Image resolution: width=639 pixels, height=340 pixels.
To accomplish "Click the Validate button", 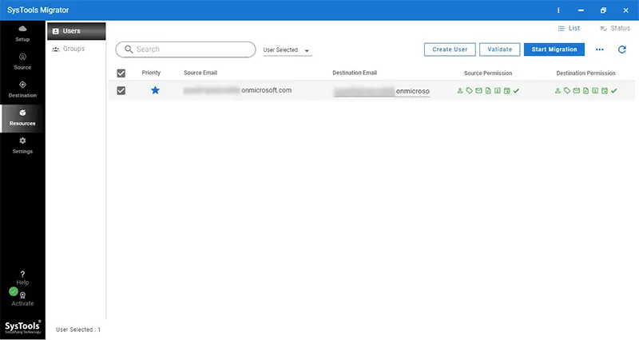I will (500, 49).
